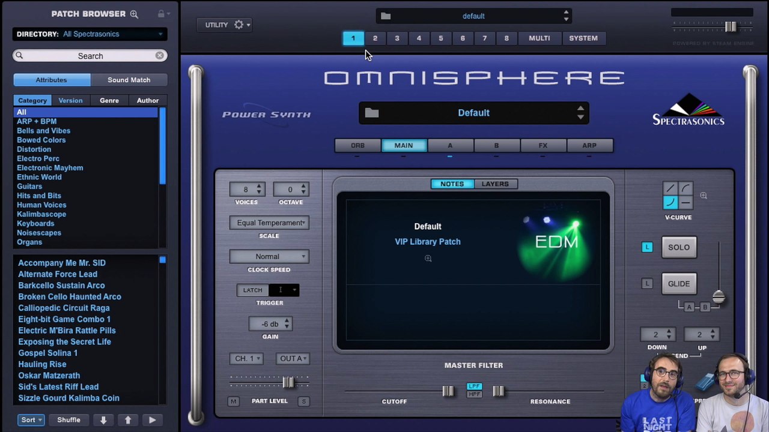This screenshot has width=769, height=432.
Task: Open the Trigger mode dropdown
Action: pyautogui.click(x=284, y=290)
